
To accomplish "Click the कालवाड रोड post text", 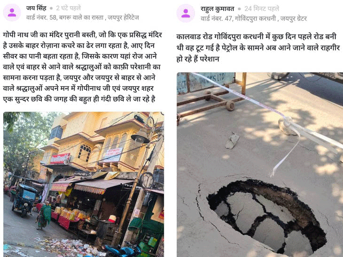I will click(258, 47).
